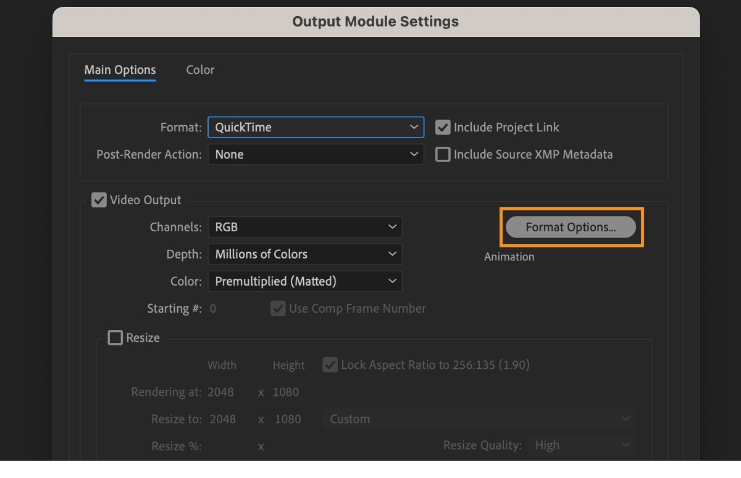
Task: Enable Include Source XMP Metadata
Action: click(442, 154)
